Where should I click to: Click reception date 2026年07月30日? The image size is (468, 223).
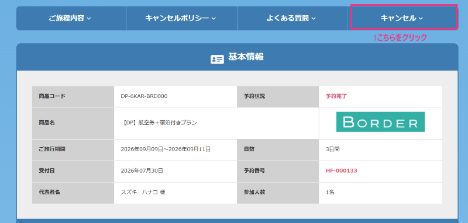[142, 170]
